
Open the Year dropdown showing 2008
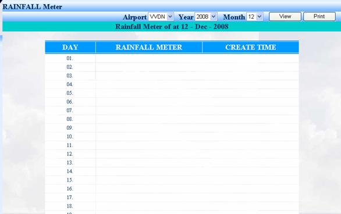click(206, 17)
